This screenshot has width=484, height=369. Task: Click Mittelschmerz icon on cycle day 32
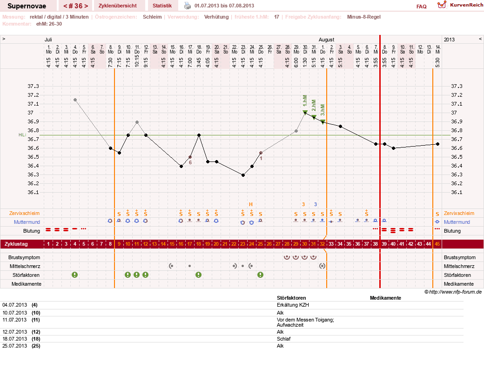click(322, 266)
